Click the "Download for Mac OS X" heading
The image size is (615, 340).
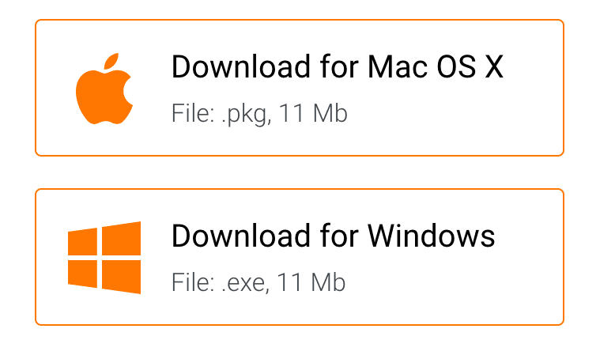337,67
